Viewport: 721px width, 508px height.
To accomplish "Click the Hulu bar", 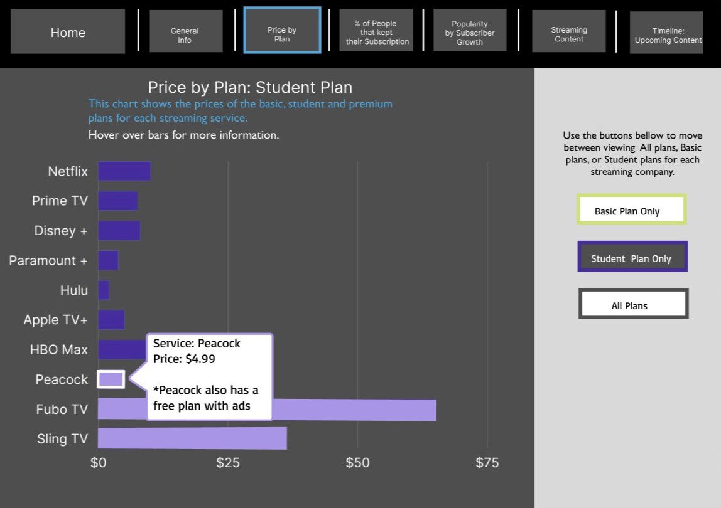I will coord(104,290).
